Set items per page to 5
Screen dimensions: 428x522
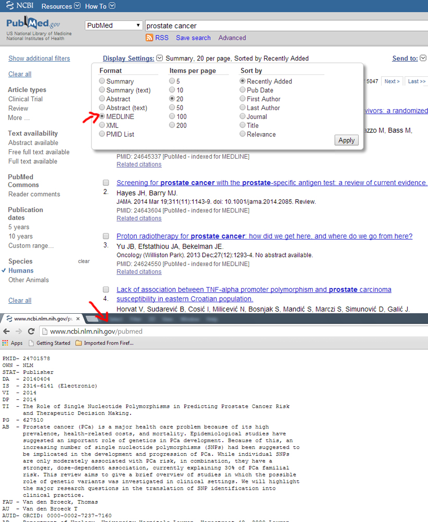click(172, 81)
